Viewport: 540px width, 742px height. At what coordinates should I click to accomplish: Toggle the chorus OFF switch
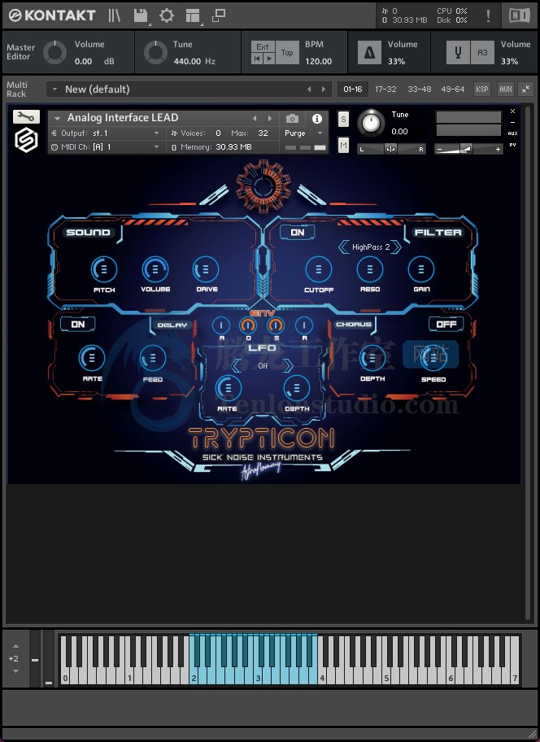pyautogui.click(x=446, y=324)
